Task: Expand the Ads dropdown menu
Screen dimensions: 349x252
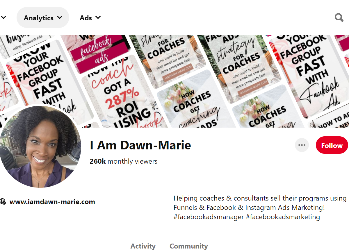Action: click(x=90, y=18)
